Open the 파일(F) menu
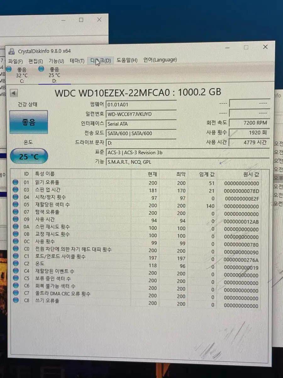Screen dimensions: 283x378 (x=15, y=61)
